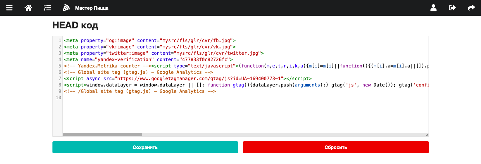The width and height of the screenshot is (481, 164).
Task: Open the hamburger menu
Action: pos(9,8)
